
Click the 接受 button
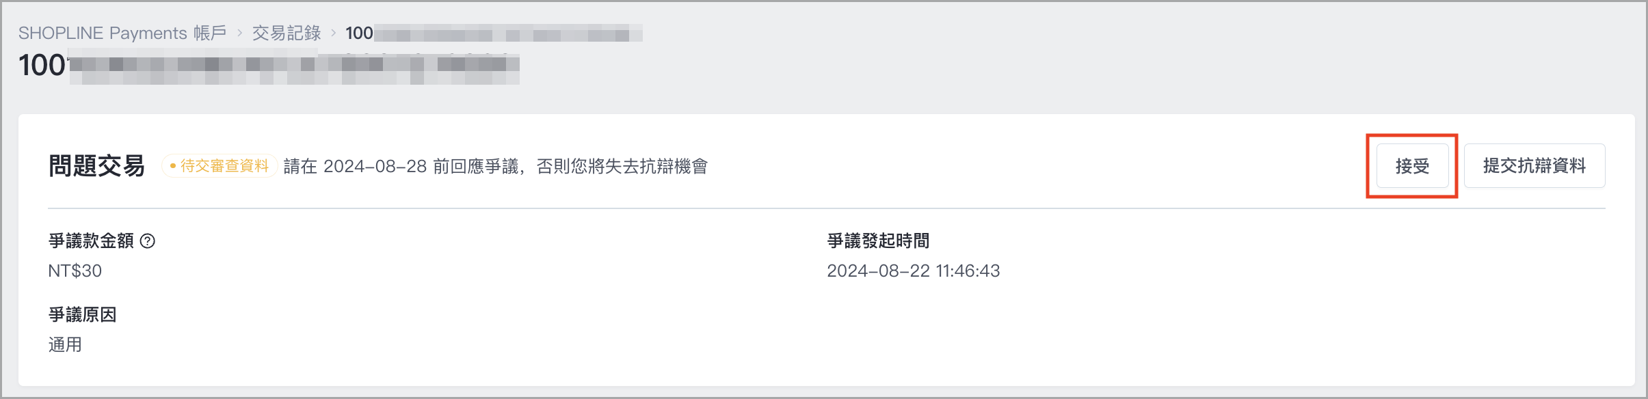tap(1412, 166)
